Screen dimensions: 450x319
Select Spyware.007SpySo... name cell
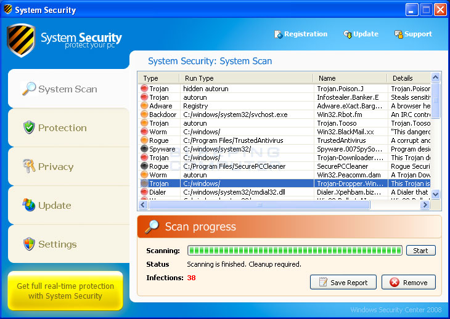[x=350, y=149]
